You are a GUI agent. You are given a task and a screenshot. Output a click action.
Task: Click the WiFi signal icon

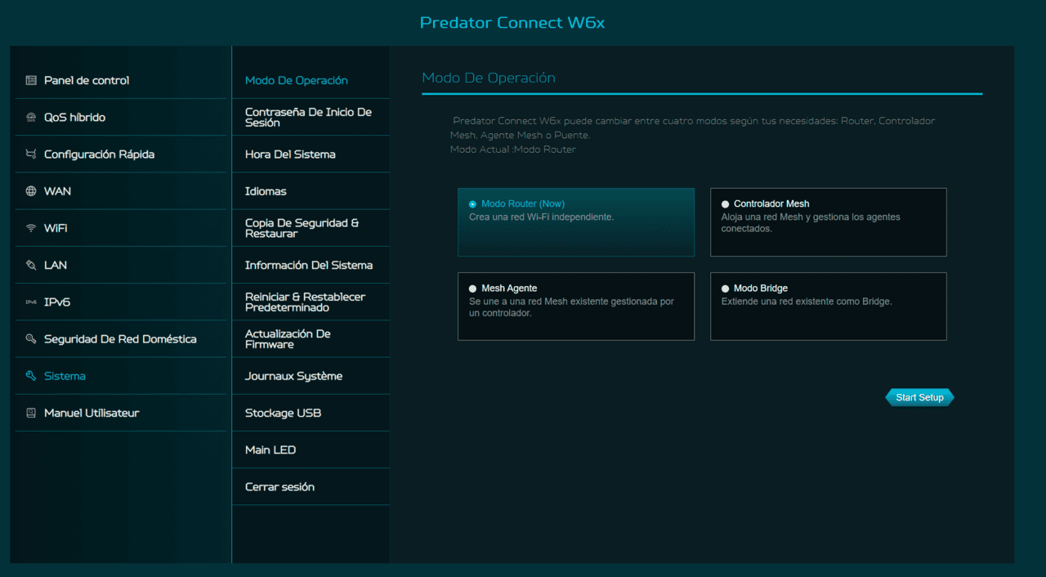click(31, 228)
